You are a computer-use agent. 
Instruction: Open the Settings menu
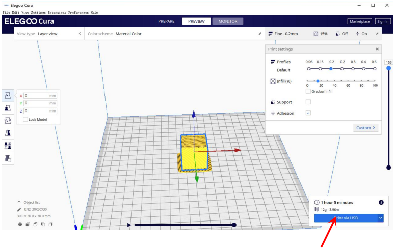[x=38, y=12]
